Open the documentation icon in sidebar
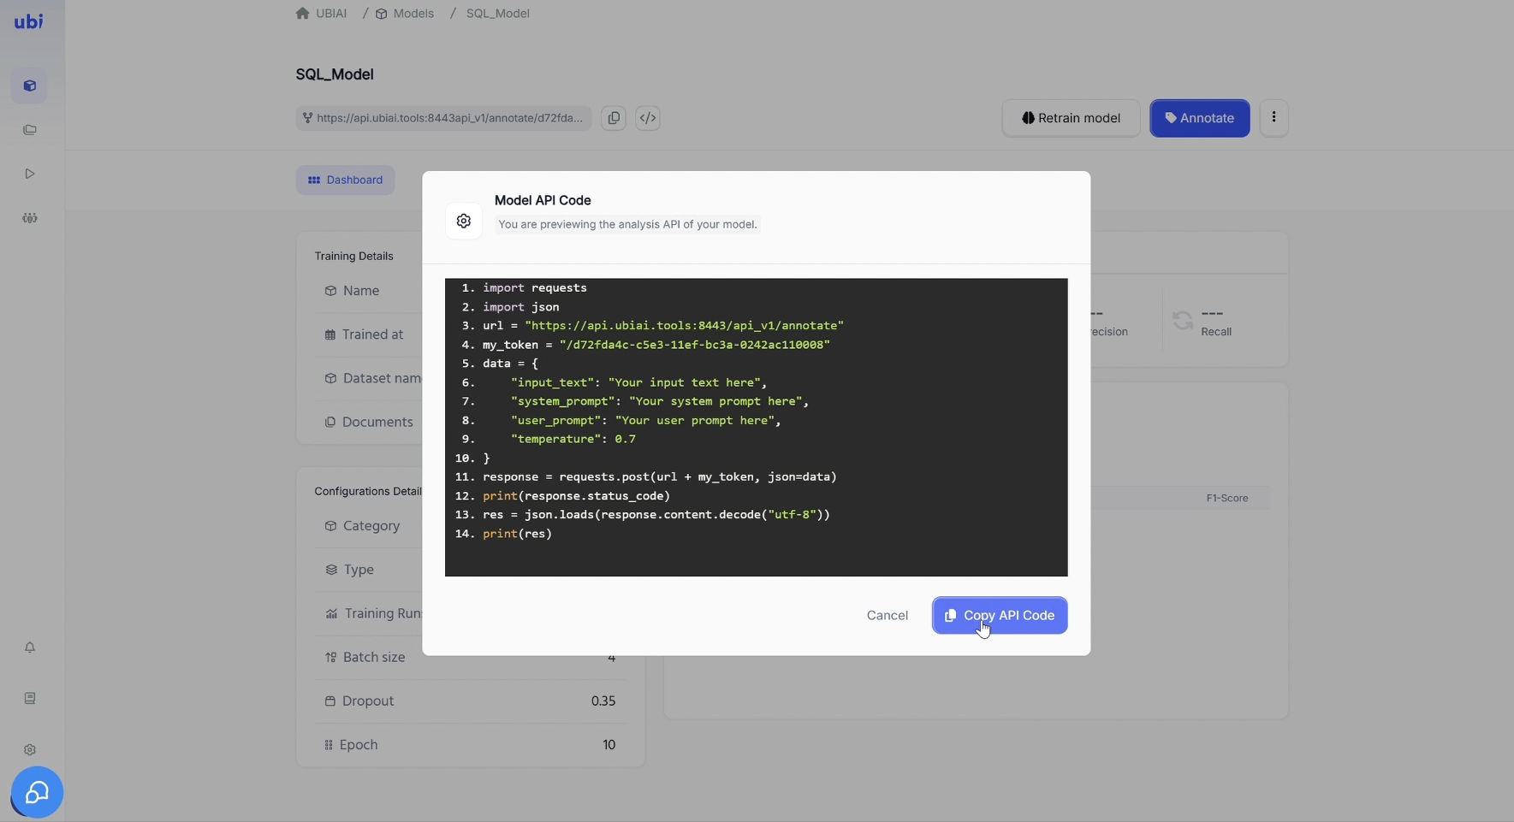1514x822 pixels. coord(30,699)
